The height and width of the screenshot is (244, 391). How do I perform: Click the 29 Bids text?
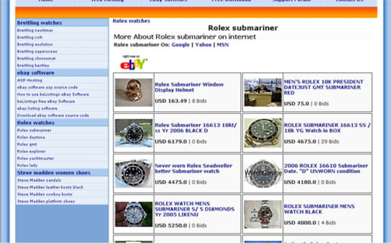[x=330, y=141]
